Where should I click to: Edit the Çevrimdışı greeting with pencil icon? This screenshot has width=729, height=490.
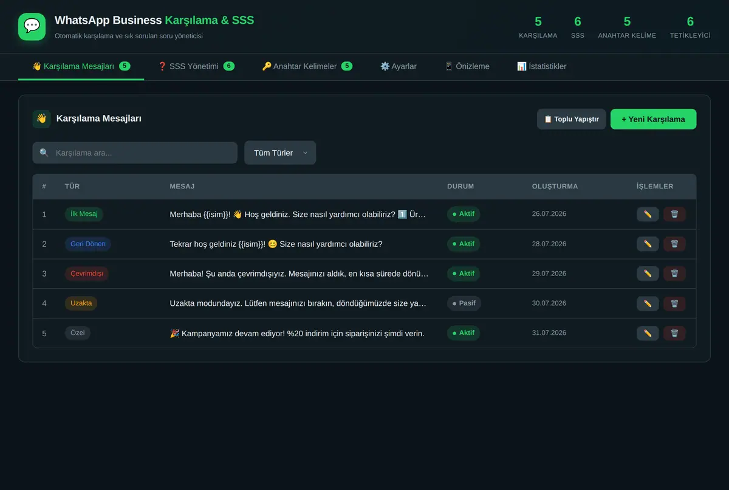pyautogui.click(x=648, y=274)
